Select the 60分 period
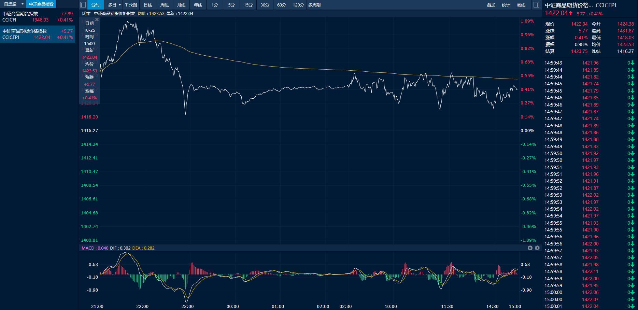The height and width of the screenshot is (310, 638). [x=282, y=5]
